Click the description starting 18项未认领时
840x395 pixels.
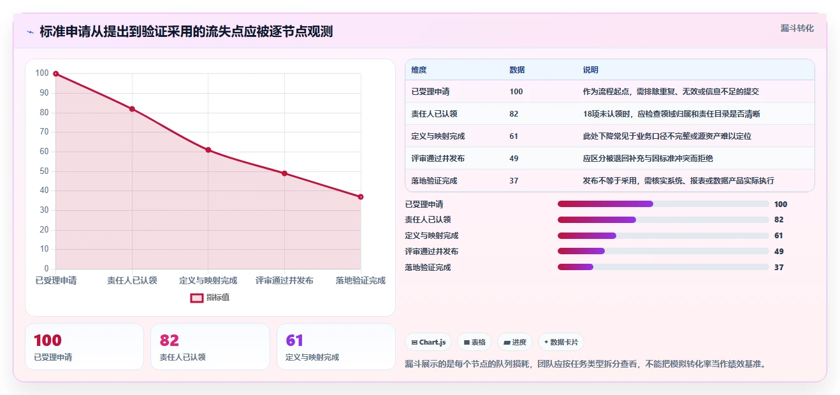(672, 114)
